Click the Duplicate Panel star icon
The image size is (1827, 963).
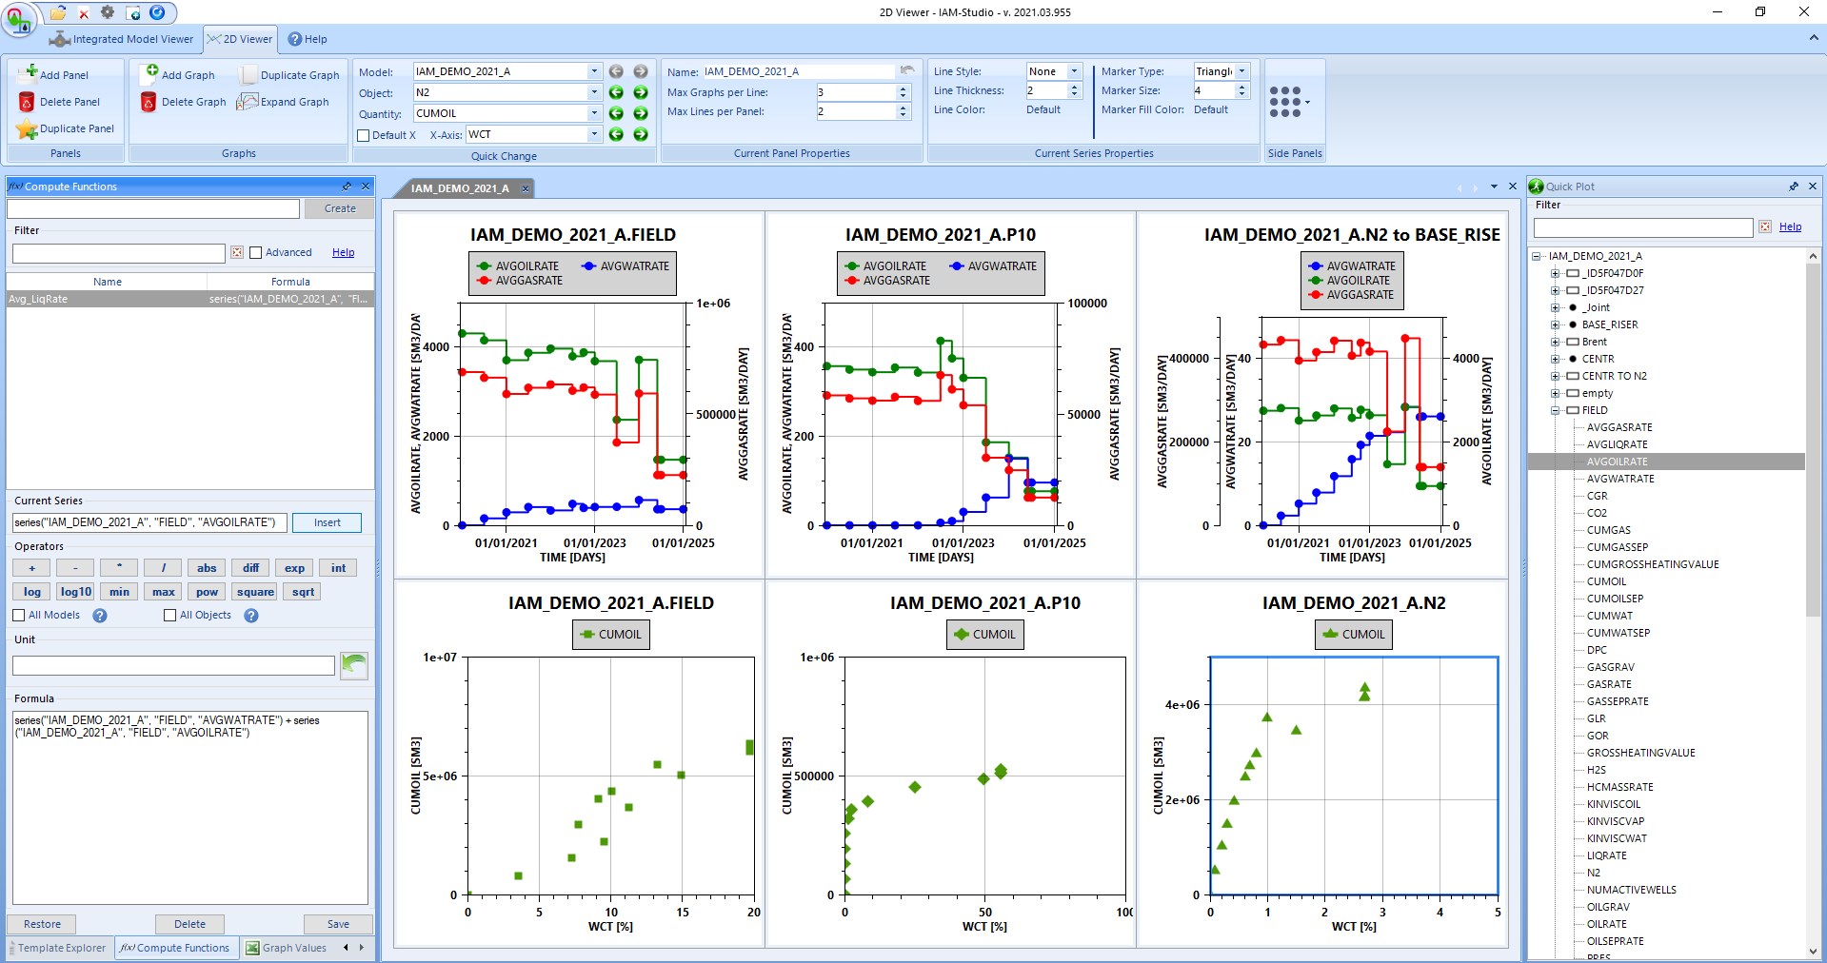(x=27, y=128)
